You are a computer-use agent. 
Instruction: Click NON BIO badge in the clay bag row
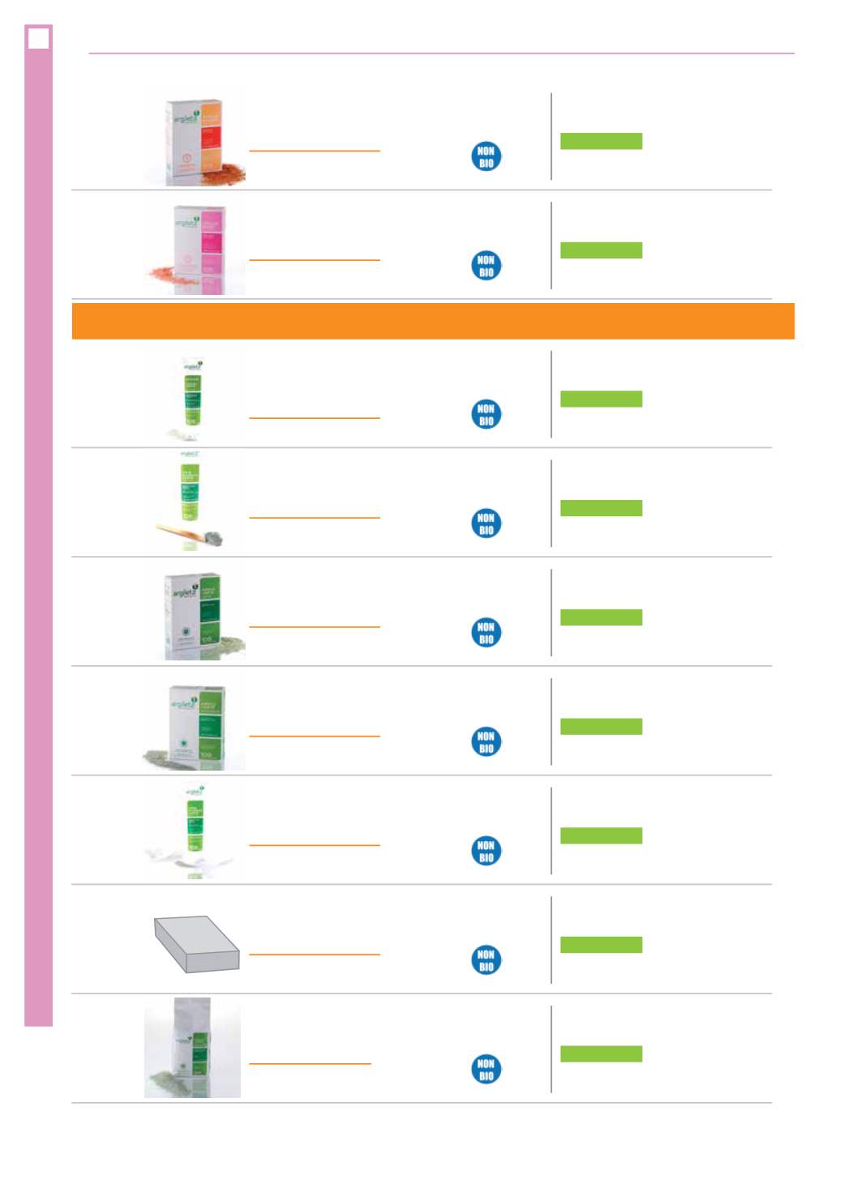click(486, 1070)
